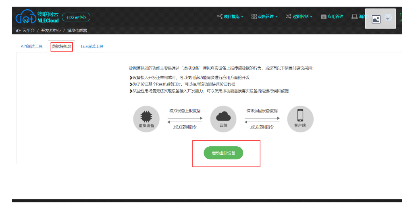Click the line starting 设备接入开发还未完成时
The height and width of the screenshot is (210, 418).
(189, 77)
